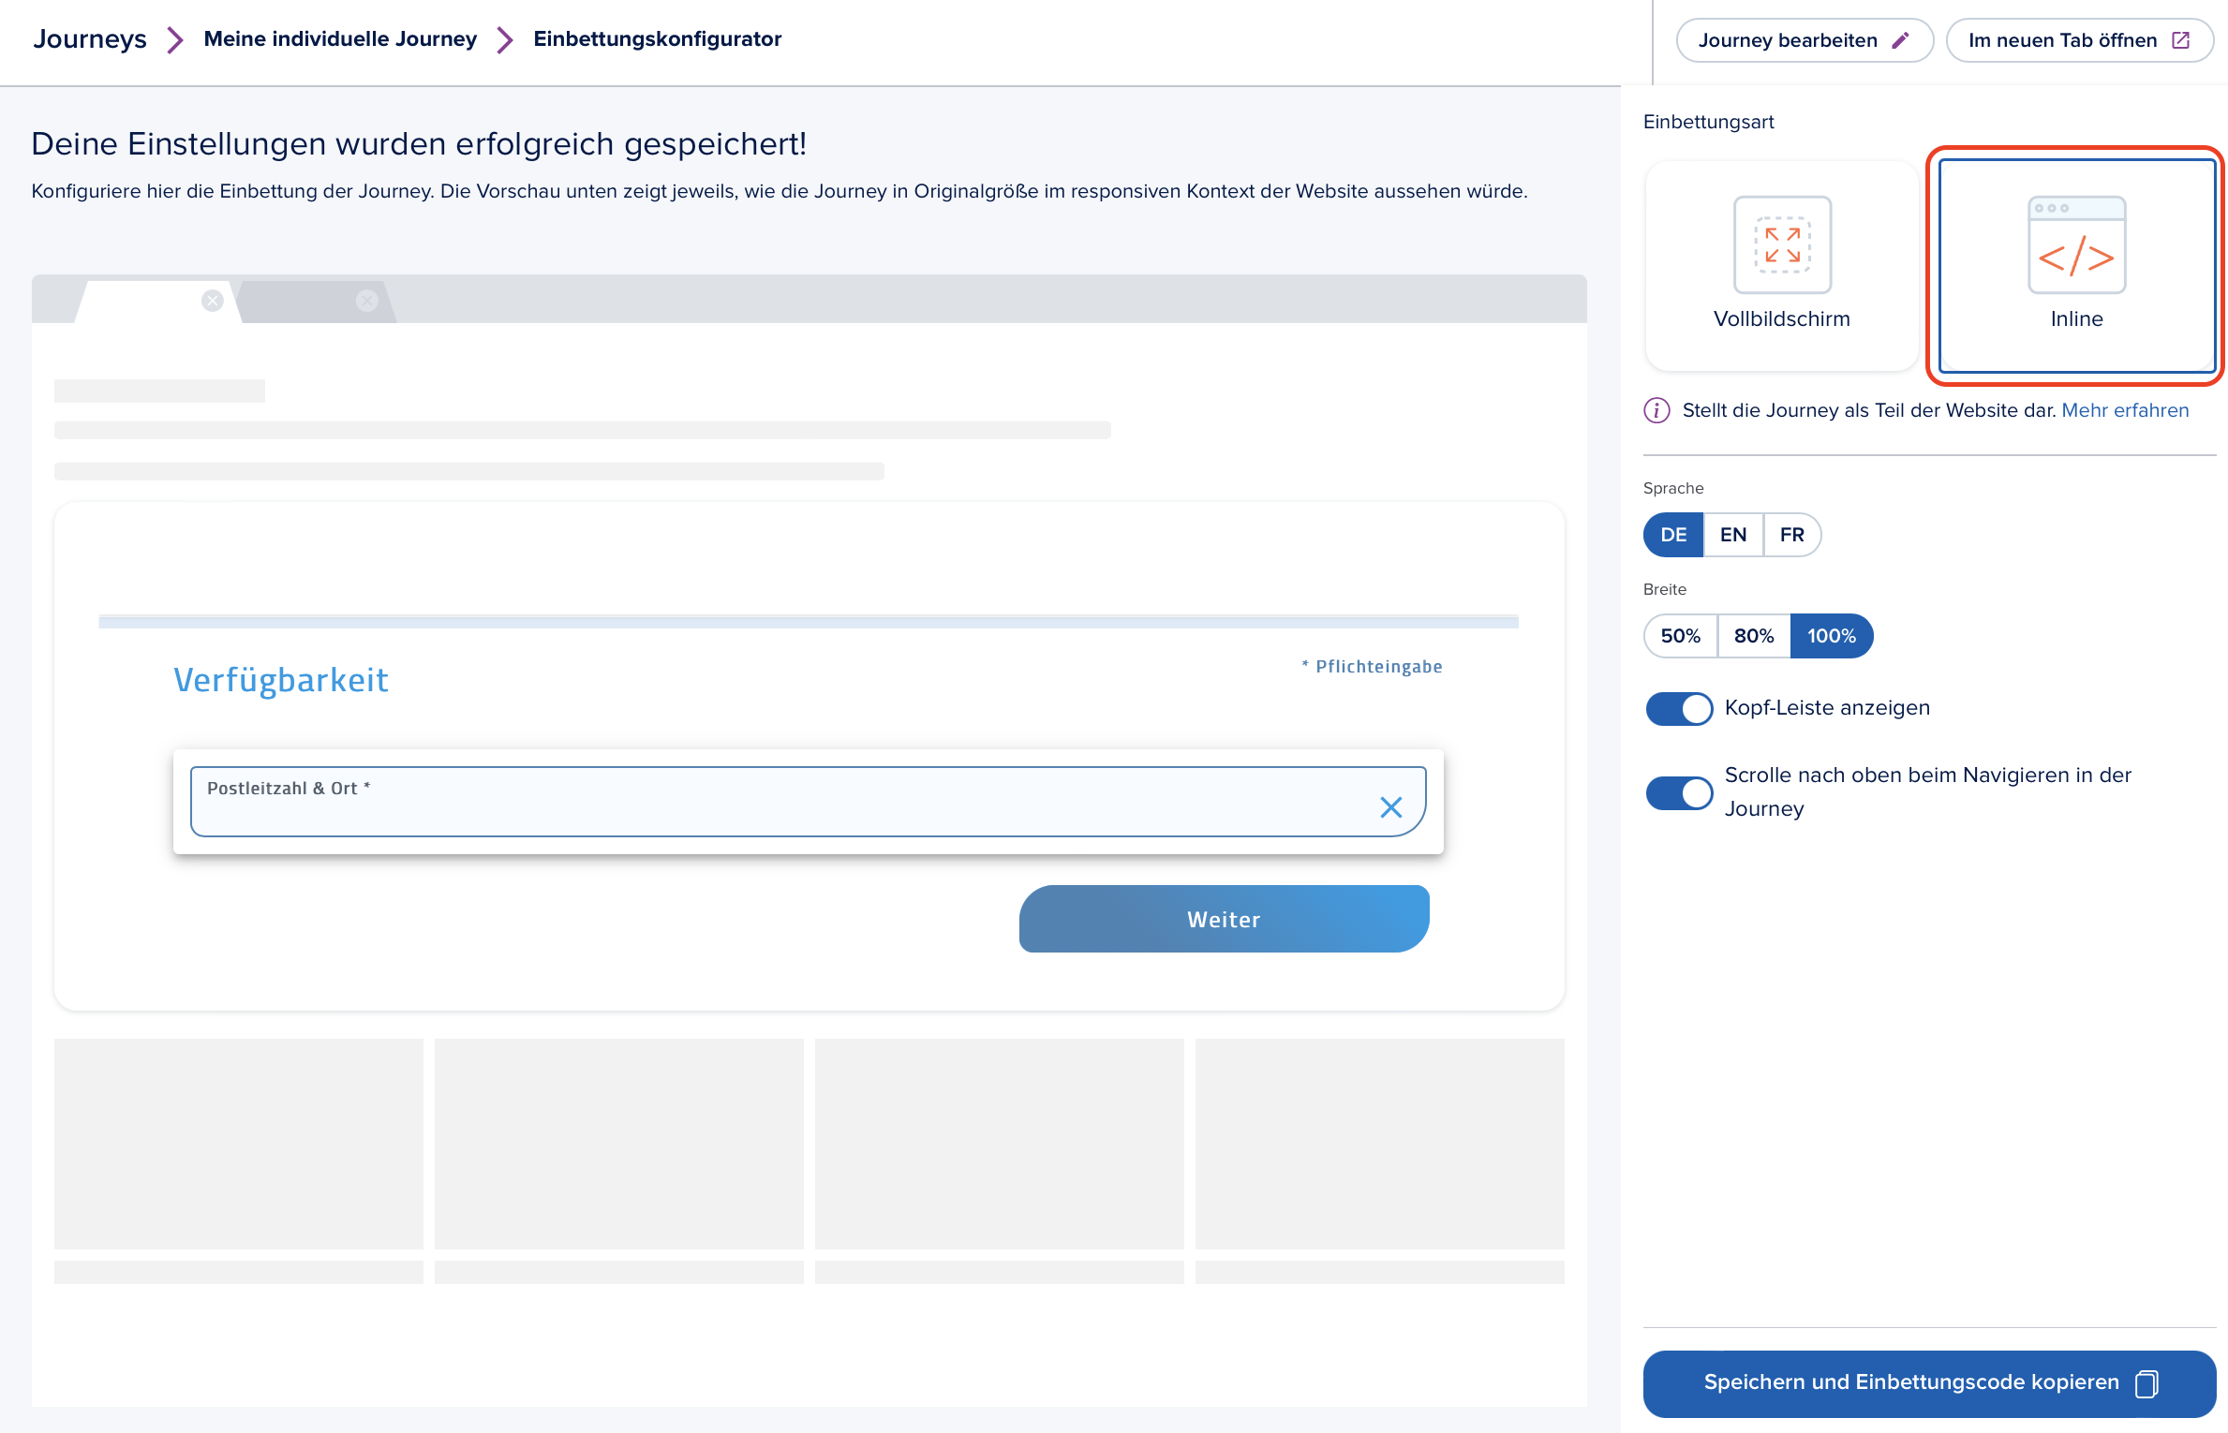Click the success message heading
The width and height of the screenshot is (2228, 1433).
pyautogui.click(x=419, y=144)
